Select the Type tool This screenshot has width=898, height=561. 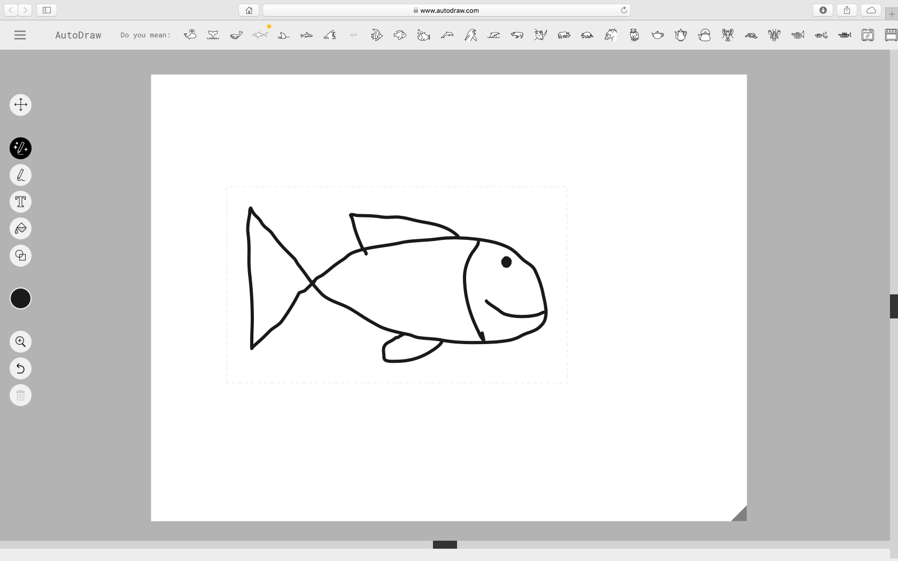coord(20,201)
